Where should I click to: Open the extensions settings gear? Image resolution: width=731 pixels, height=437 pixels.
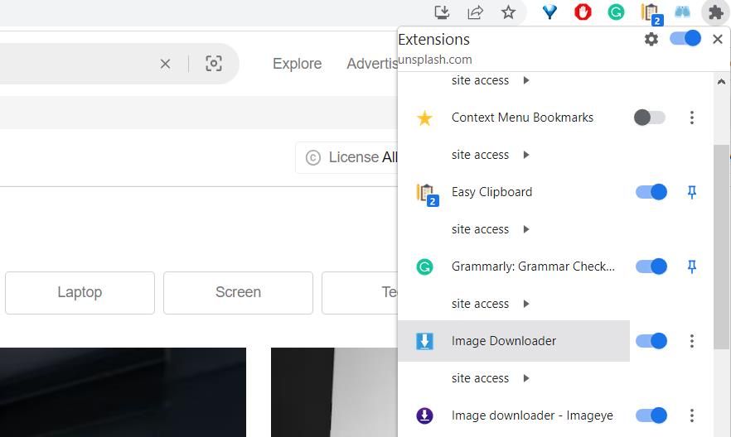coord(651,39)
